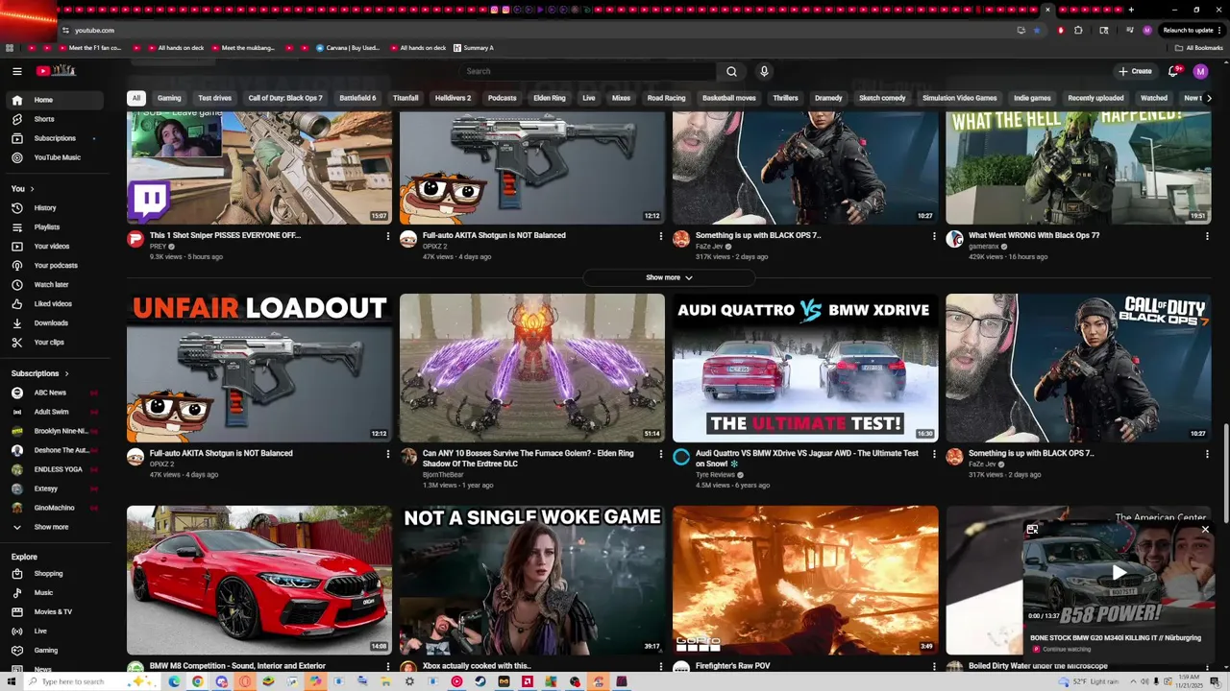This screenshot has width=1230, height=691.
Task: Select the Test drives filter chip
Action: pos(214,98)
